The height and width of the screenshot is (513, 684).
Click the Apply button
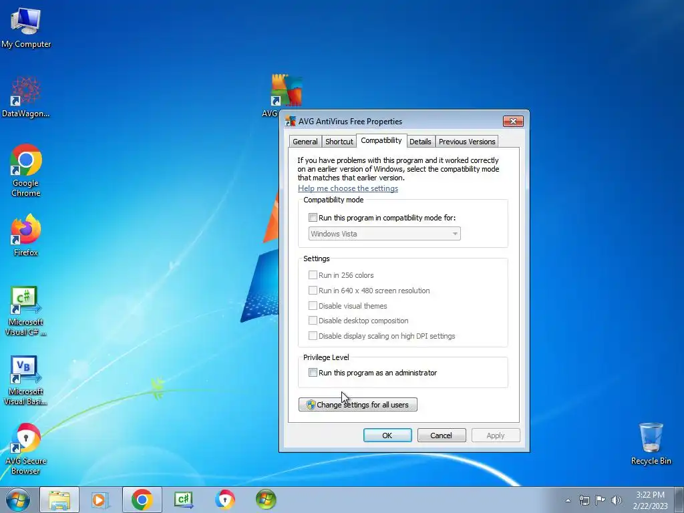click(496, 436)
